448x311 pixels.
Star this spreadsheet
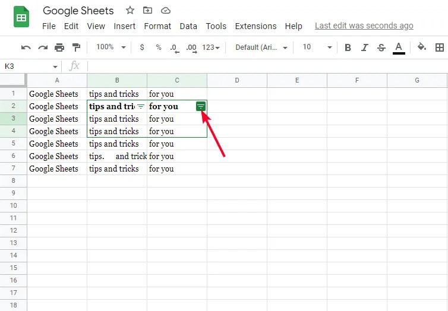(x=130, y=11)
